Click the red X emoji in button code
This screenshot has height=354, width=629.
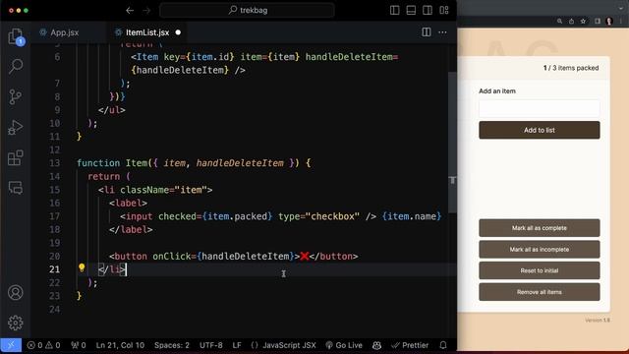(x=304, y=256)
